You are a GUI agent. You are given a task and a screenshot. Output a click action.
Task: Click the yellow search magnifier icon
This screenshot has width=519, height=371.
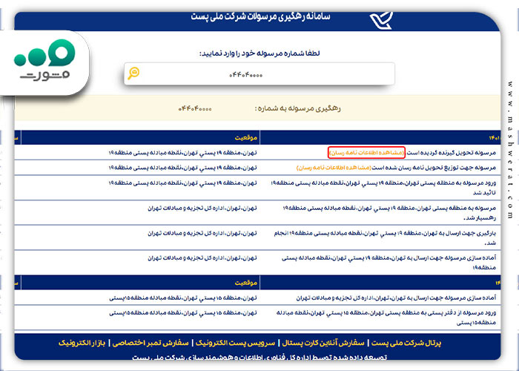point(133,73)
